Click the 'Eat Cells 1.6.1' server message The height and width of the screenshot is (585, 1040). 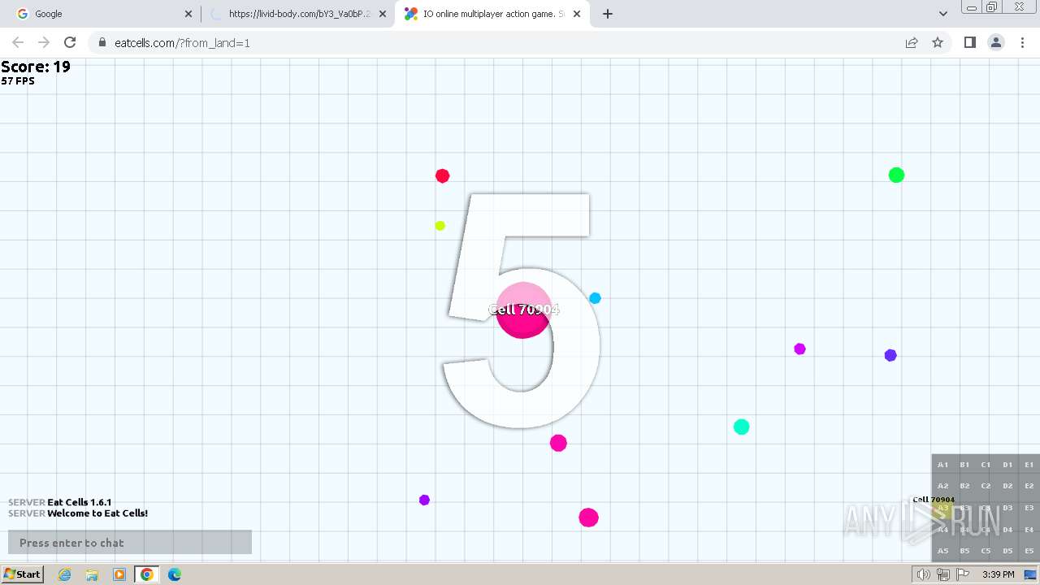tap(80, 502)
